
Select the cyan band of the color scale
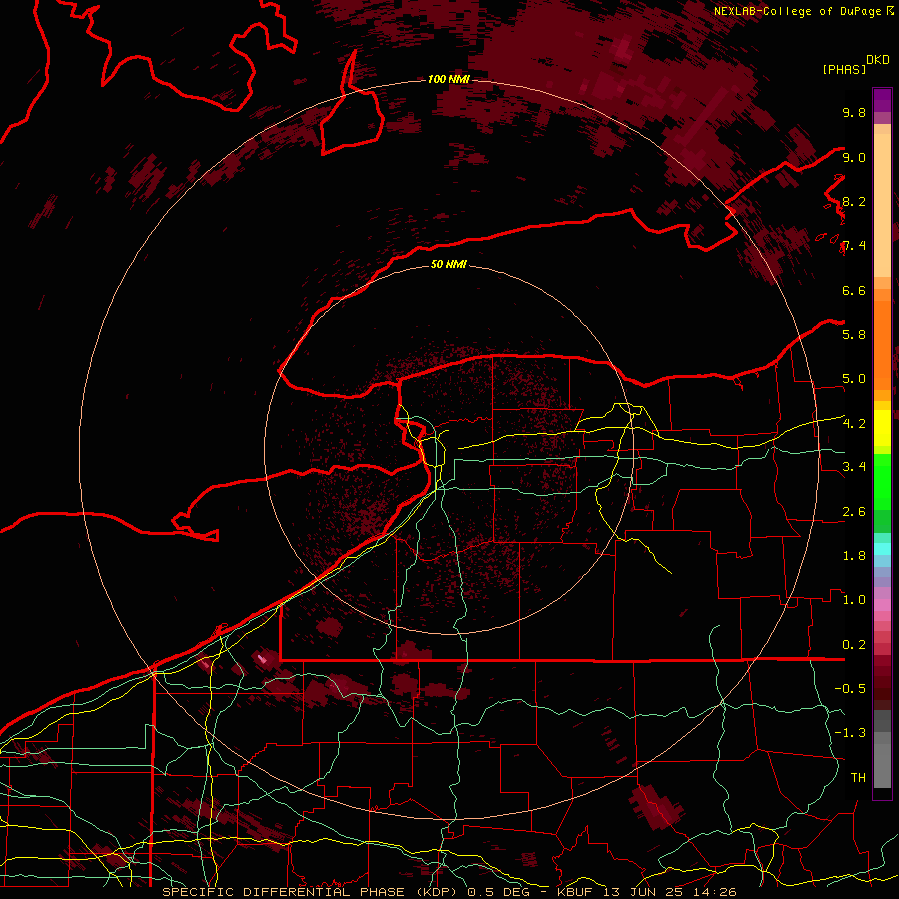point(882,548)
